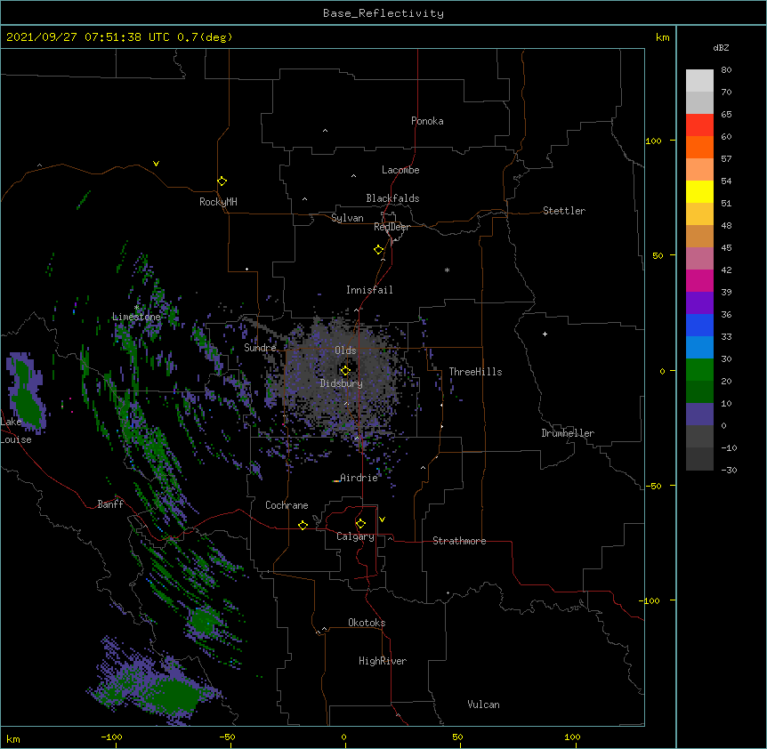This screenshot has height=749, width=767.
Task: Select the 42 dBZ magenta legend swatch
Action: (699, 280)
